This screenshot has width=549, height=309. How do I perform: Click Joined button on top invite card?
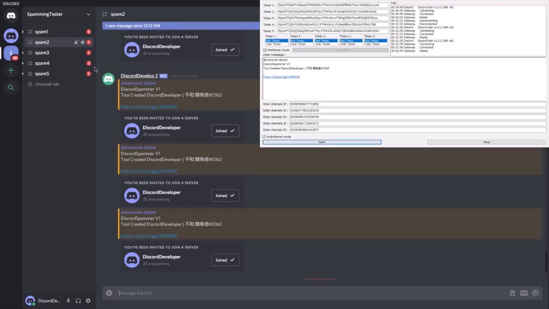pyautogui.click(x=225, y=50)
